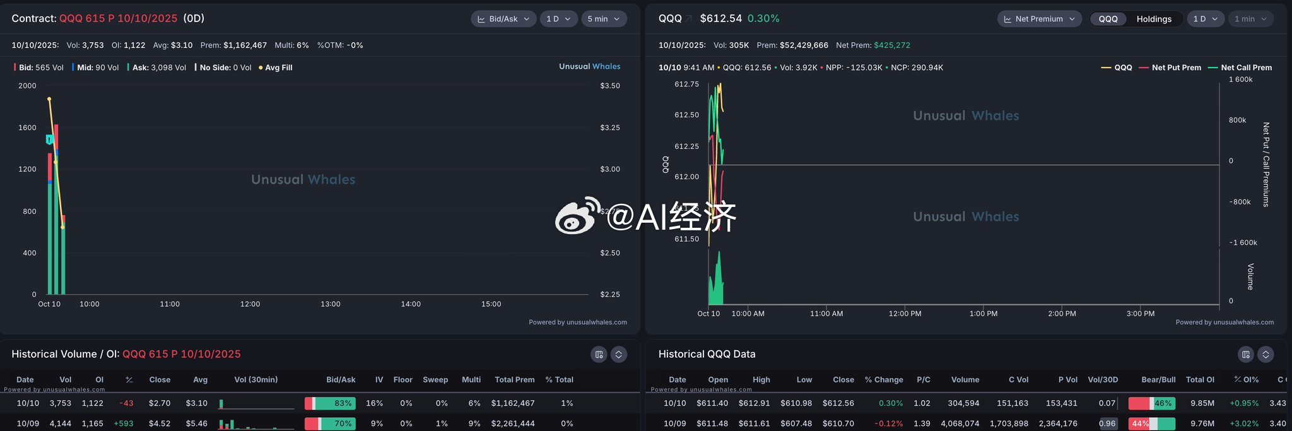The image size is (1292, 431).
Task: Open the Bid/Ask chart type dropdown
Action: [503, 19]
